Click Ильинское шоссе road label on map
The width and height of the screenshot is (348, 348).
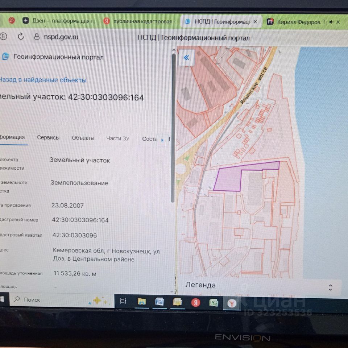coord(254,86)
